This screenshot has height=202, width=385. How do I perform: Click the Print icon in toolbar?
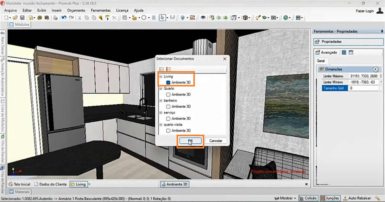pyautogui.click(x=55, y=18)
